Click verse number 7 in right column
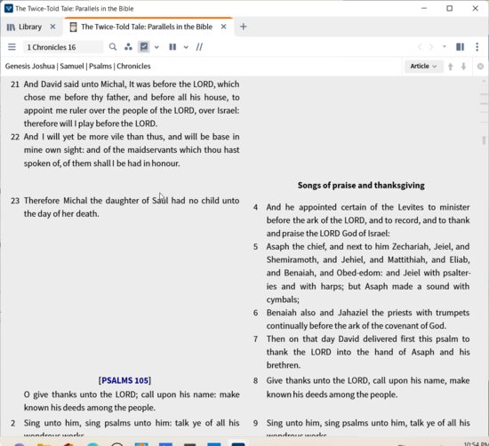 tap(255, 339)
